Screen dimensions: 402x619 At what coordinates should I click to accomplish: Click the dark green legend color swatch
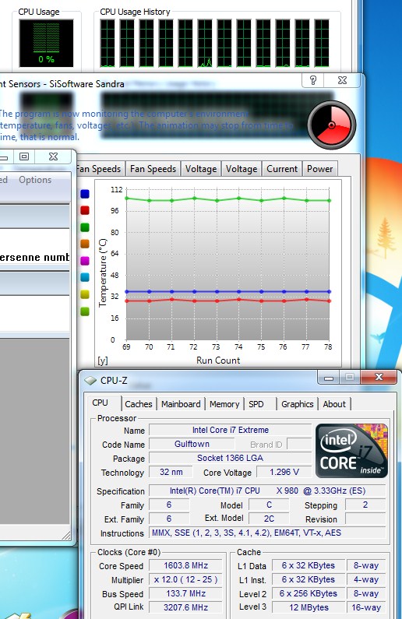click(85, 227)
